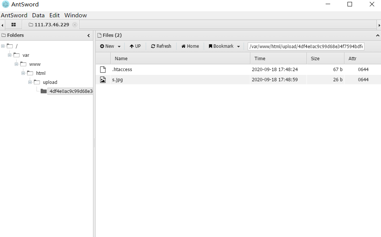381x237 pixels.
Task: Refresh the file list
Action: (161, 46)
